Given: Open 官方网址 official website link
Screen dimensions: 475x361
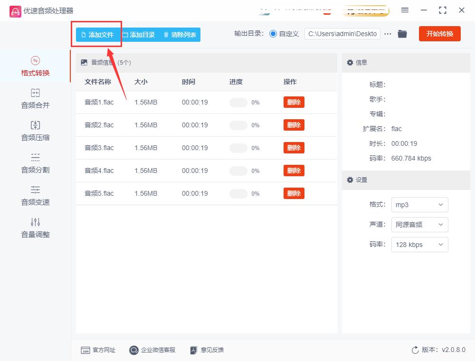Looking at the screenshot, I should pyautogui.click(x=98, y=350).
